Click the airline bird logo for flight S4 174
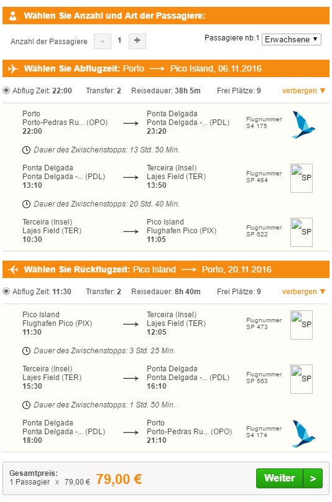 tap(303, 434)
